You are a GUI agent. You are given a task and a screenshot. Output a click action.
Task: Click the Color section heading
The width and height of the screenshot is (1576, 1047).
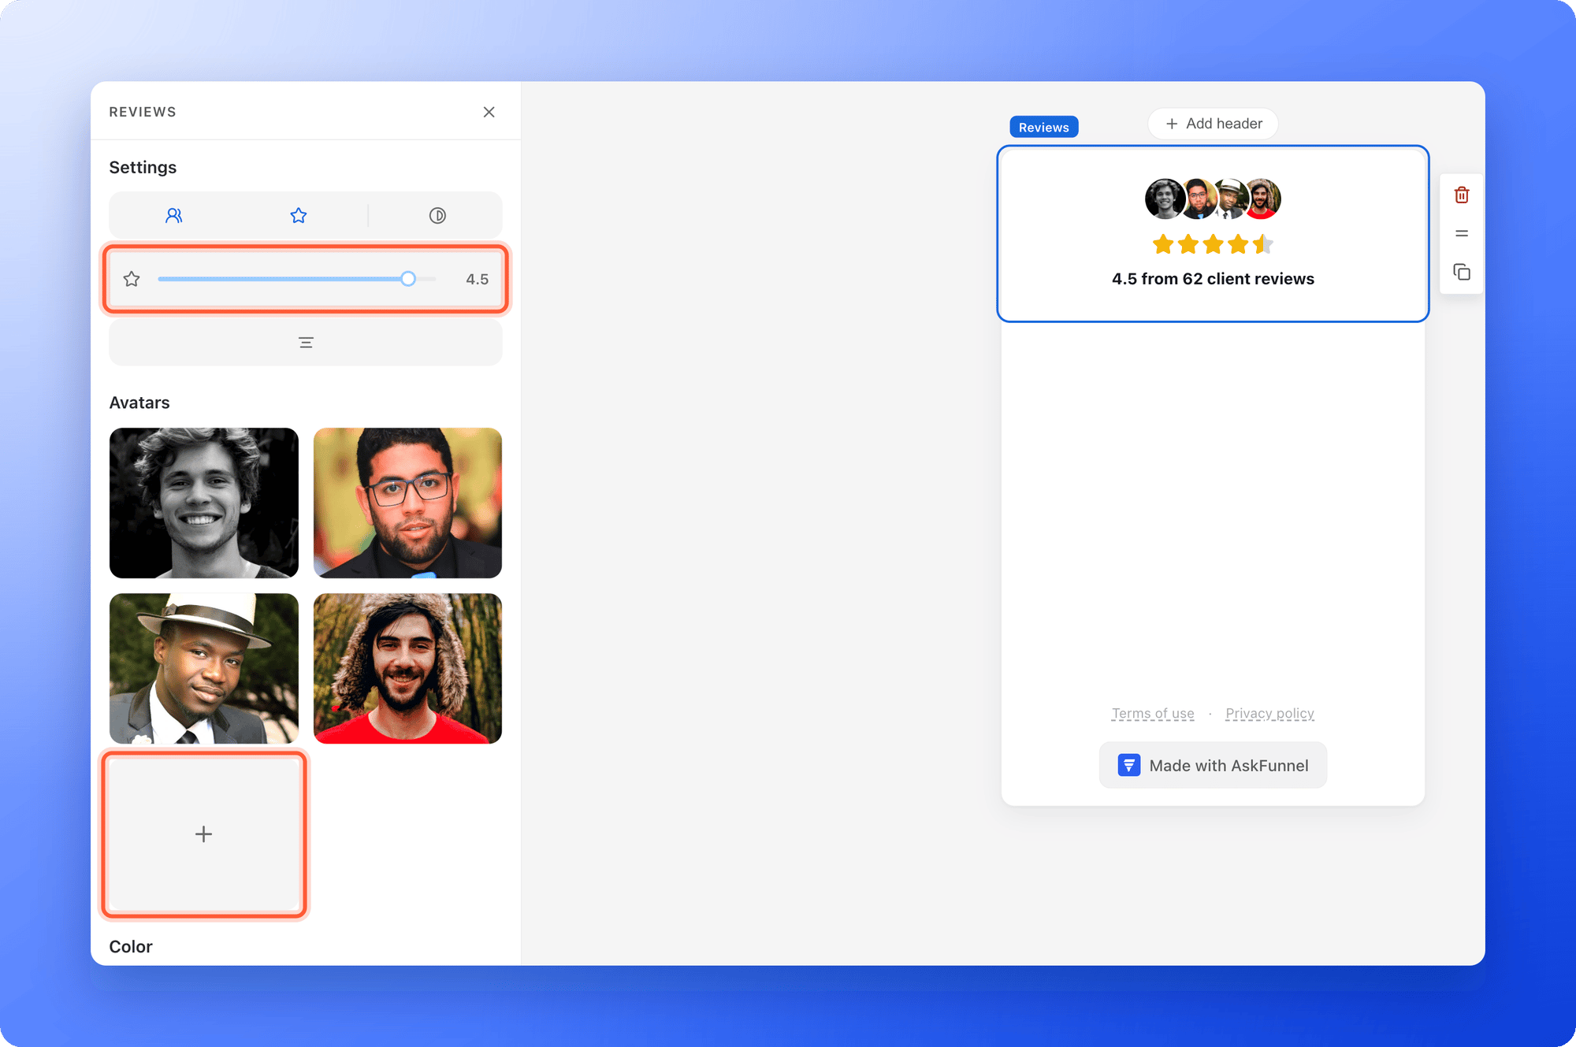(x=131, y=946)
